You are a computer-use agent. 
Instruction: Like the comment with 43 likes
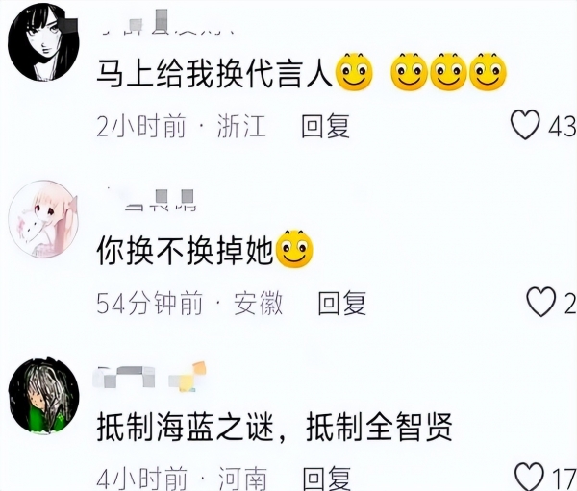tap(525, 125)
